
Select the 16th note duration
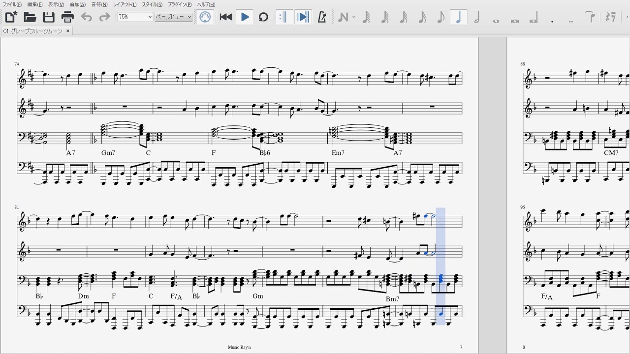pyautogui.click(x=422, y=17)
